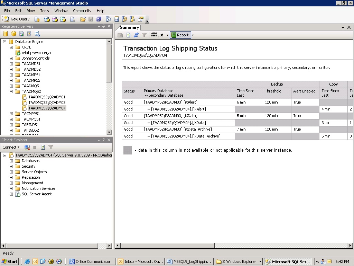Expand the CRDB server group
The image size is (354, 266).
coord(11,47)
